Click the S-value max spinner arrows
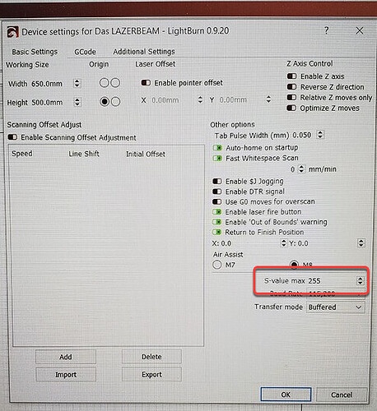The width and height of the screenshot is (377, 411). click(x=360, y=280)
